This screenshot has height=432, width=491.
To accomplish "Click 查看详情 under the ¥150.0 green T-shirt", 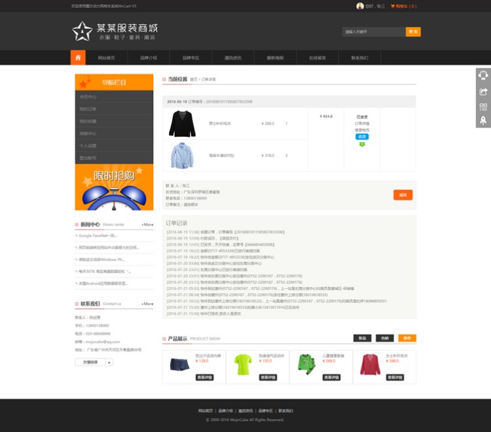I will click(268, 377).
